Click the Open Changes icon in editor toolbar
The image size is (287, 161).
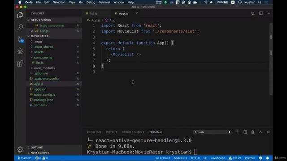[x=253, y=13]
